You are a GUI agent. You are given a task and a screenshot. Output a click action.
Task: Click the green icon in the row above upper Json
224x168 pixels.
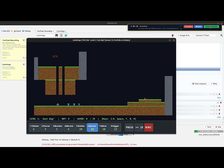point(214,94)
